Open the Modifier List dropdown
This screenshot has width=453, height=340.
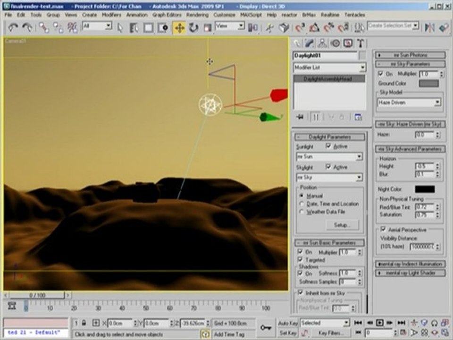(330, 68)
